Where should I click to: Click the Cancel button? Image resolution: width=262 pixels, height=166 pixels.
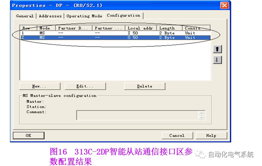click(177, 136)
